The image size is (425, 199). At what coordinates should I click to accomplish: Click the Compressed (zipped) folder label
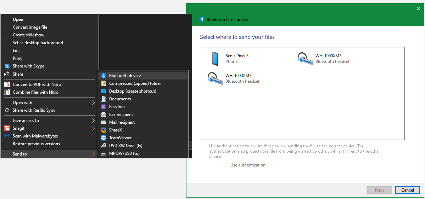tap(135, 83)
